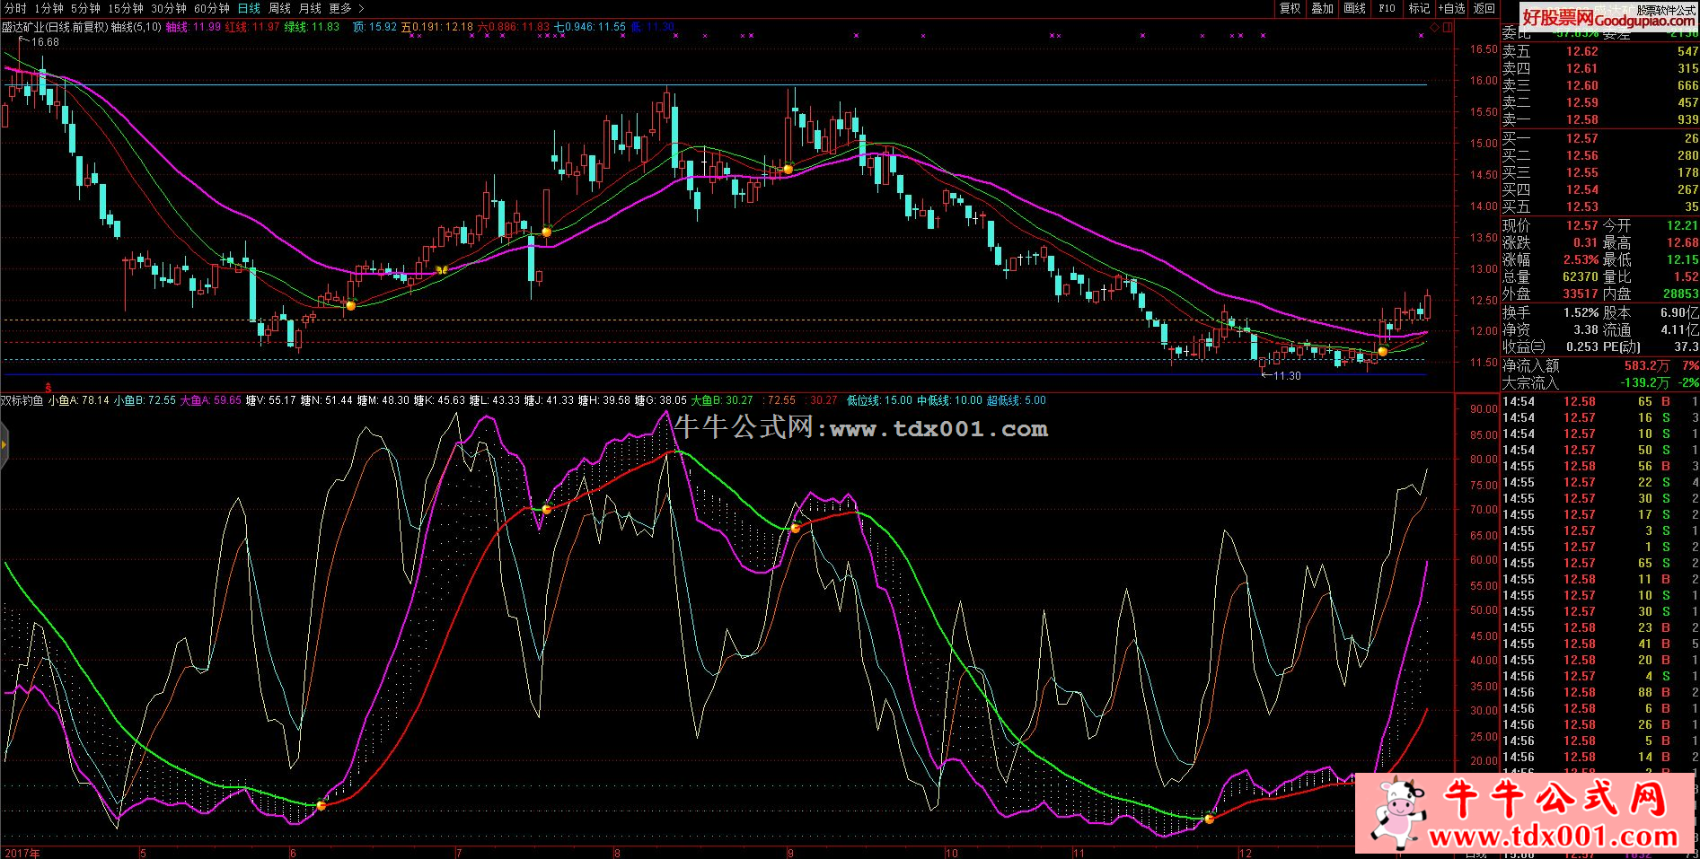Click the 2017年 label on the time axis

(22, 853)
